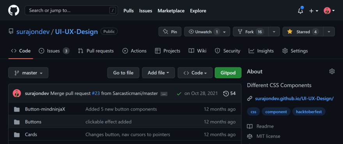Open surajondev owner profile link
The height and width of the screenshot is (144, 343).
[x=33, y=32]
